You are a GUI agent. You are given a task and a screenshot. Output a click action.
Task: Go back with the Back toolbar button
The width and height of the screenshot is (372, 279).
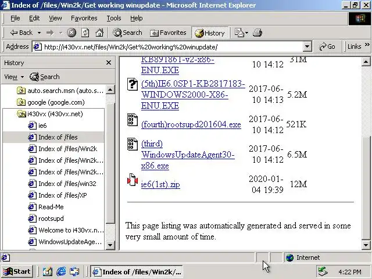click(x=21, y=33)
